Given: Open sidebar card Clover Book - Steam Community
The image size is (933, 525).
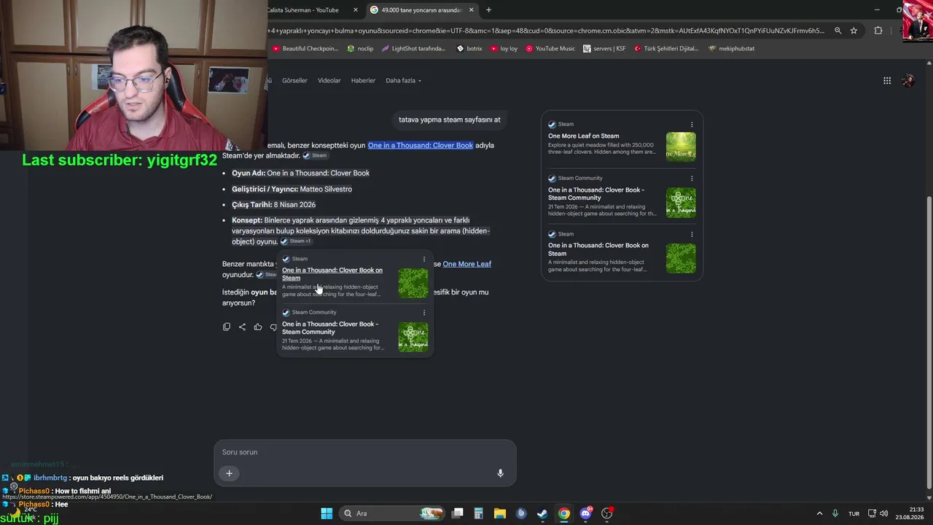Looking at the screenshot, I should click(596, 193).
